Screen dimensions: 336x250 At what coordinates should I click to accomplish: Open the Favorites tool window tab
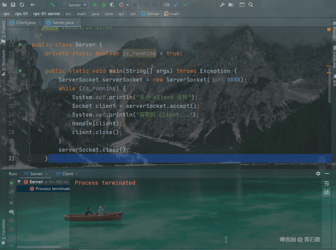[x=3, y=231]
